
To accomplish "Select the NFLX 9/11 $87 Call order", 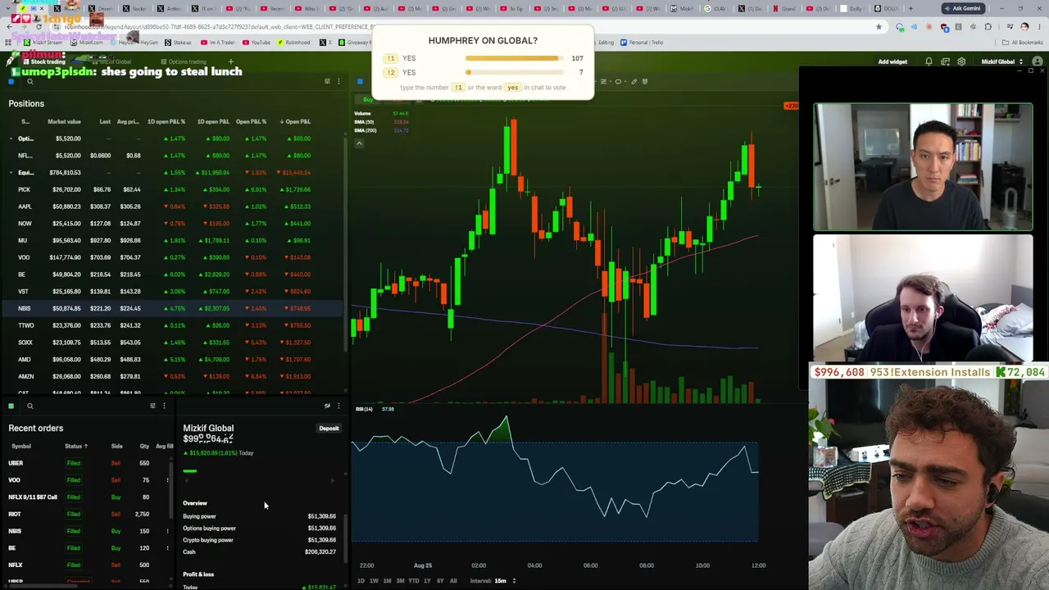I will (x=89, y=497).
